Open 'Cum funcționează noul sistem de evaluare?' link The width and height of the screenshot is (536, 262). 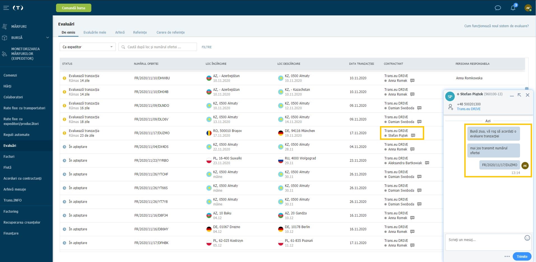coord(496,26)
